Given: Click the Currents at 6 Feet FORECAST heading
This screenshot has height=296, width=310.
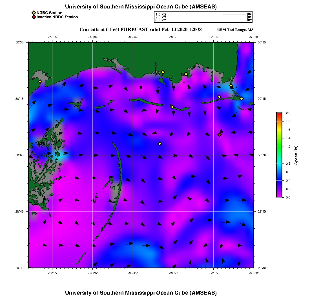Looking at the screenshot, I should [141, 30].
